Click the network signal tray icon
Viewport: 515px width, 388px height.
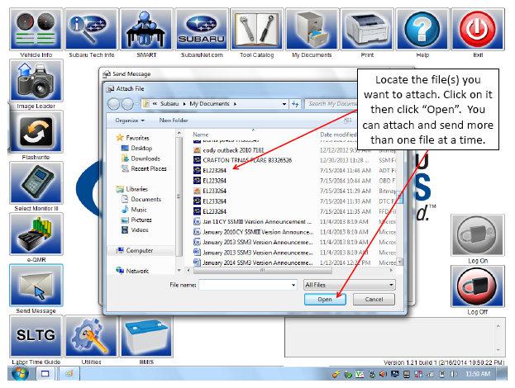pos(430,374)
